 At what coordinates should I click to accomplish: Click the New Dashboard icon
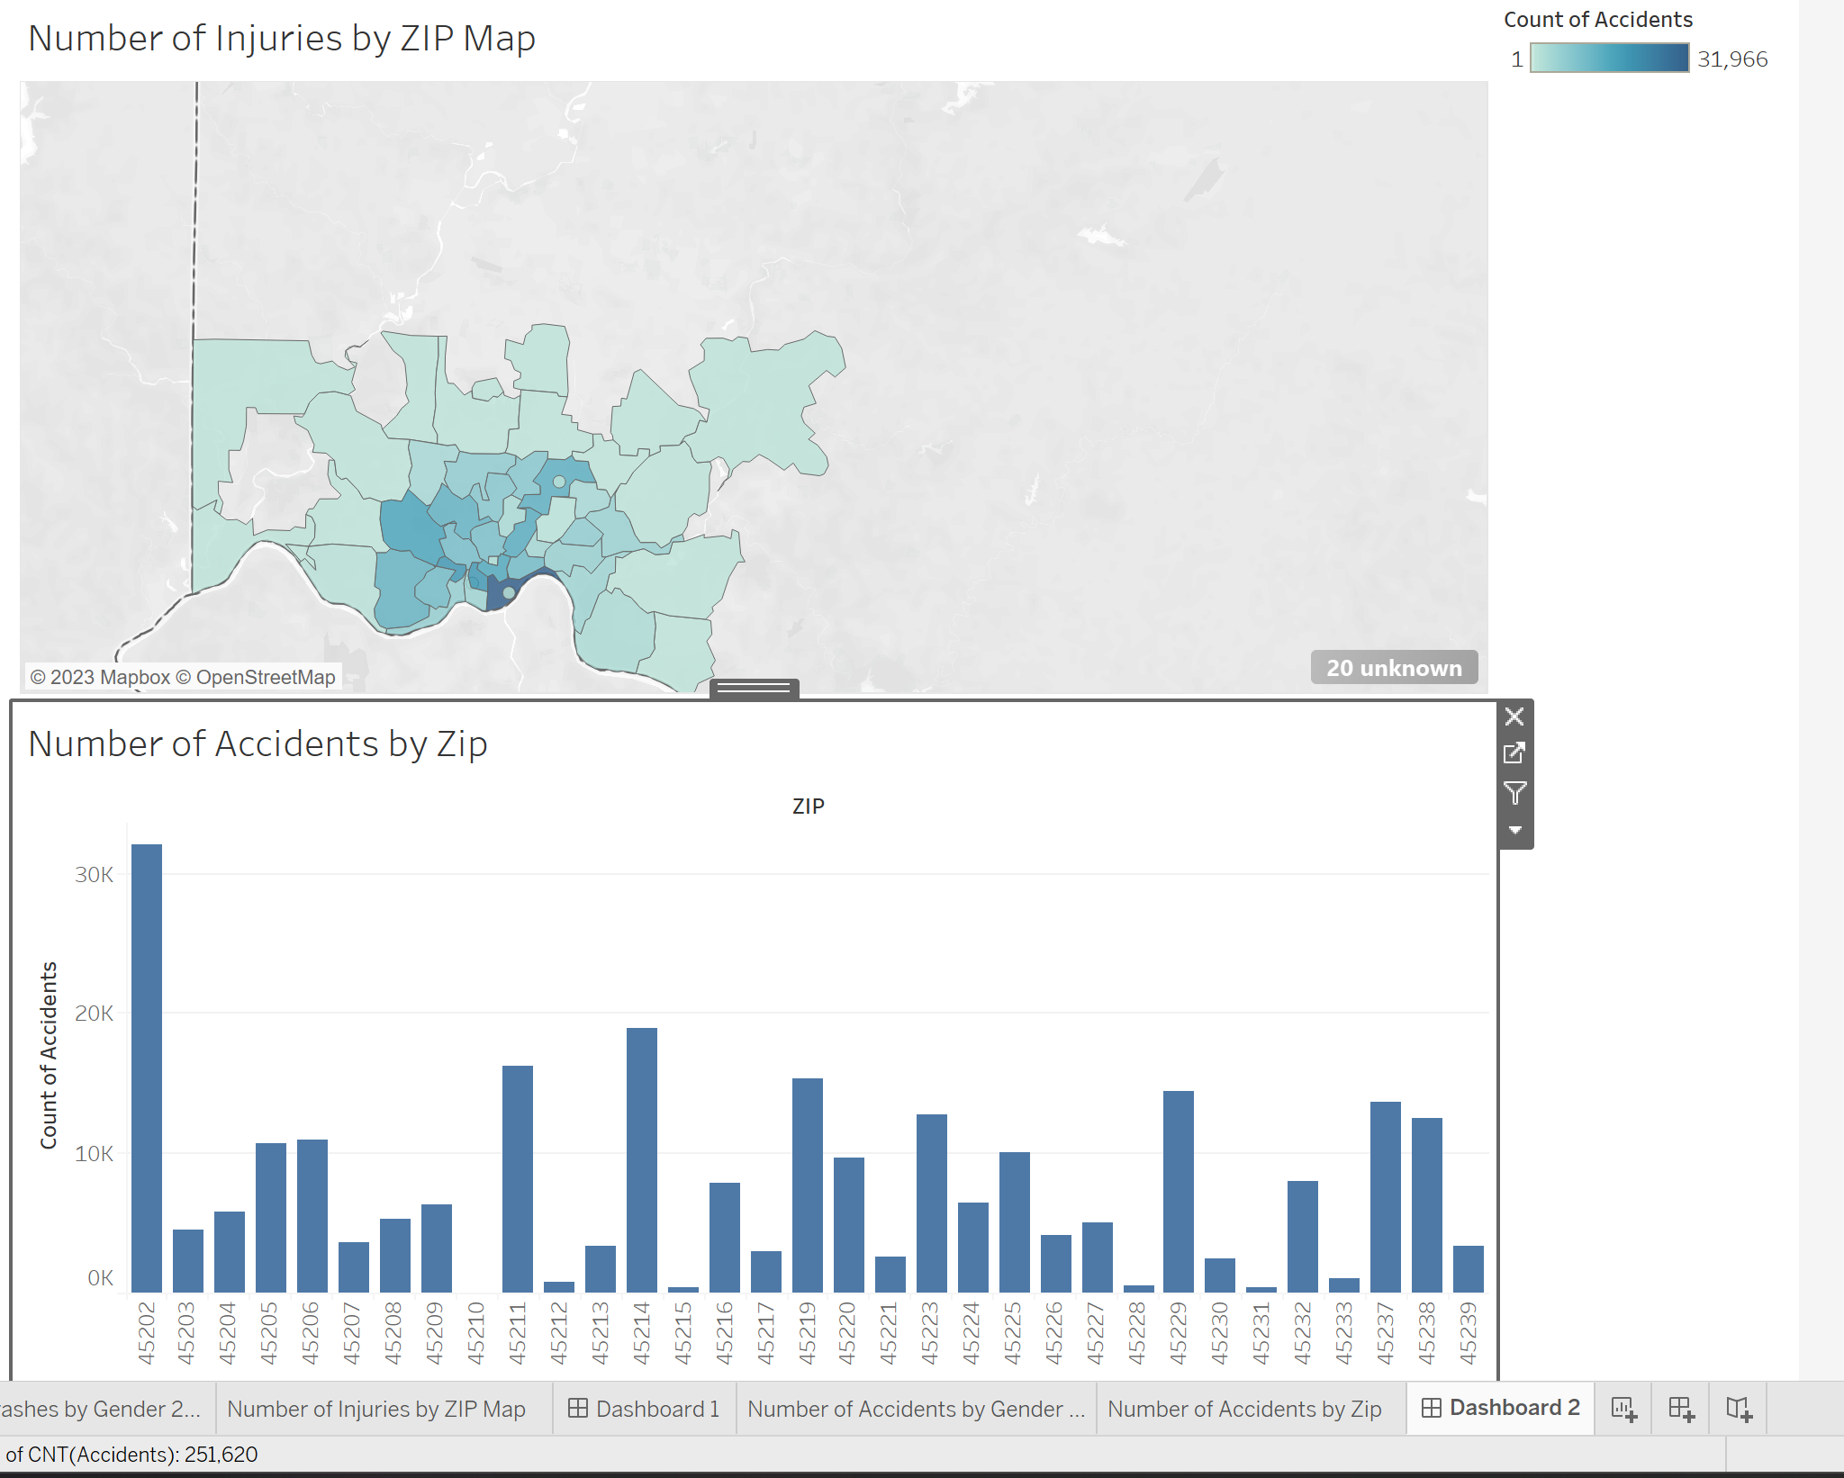point(1681,1409)
